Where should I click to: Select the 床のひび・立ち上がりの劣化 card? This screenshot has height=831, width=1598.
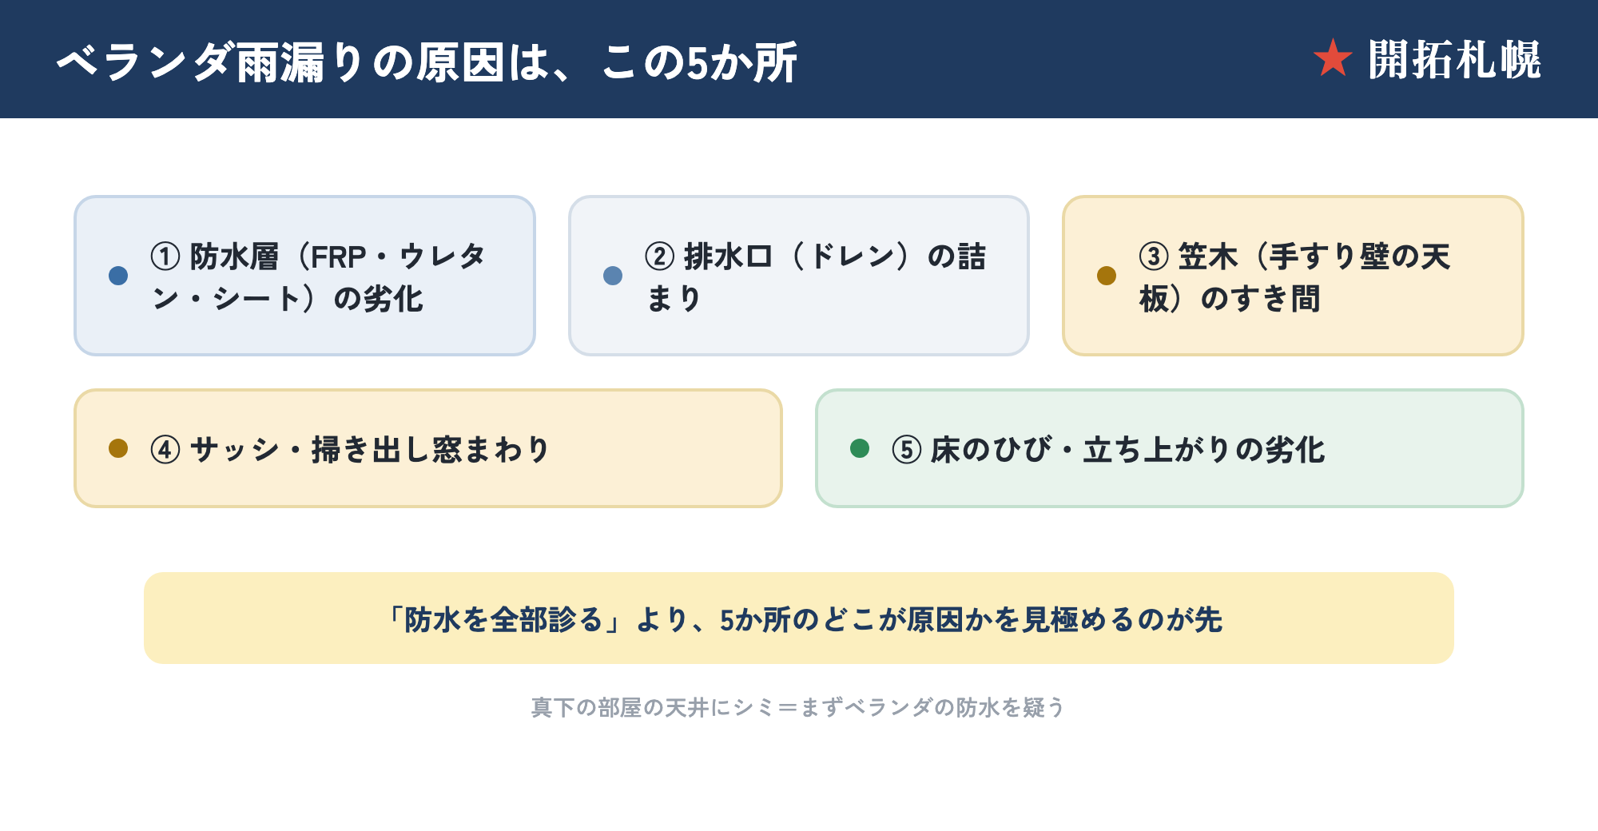1170,448
